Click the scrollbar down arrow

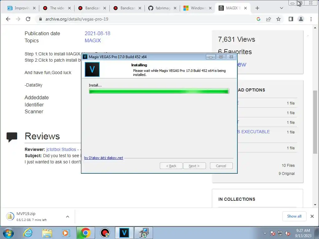pos(315,205)
